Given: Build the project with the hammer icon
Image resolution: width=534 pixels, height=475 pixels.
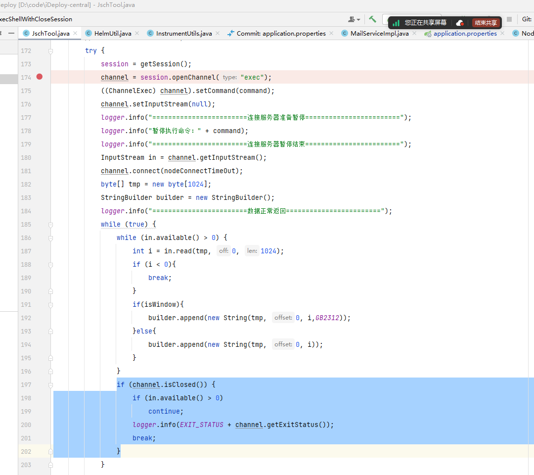Looking at the screenshot, I should 373,19.
